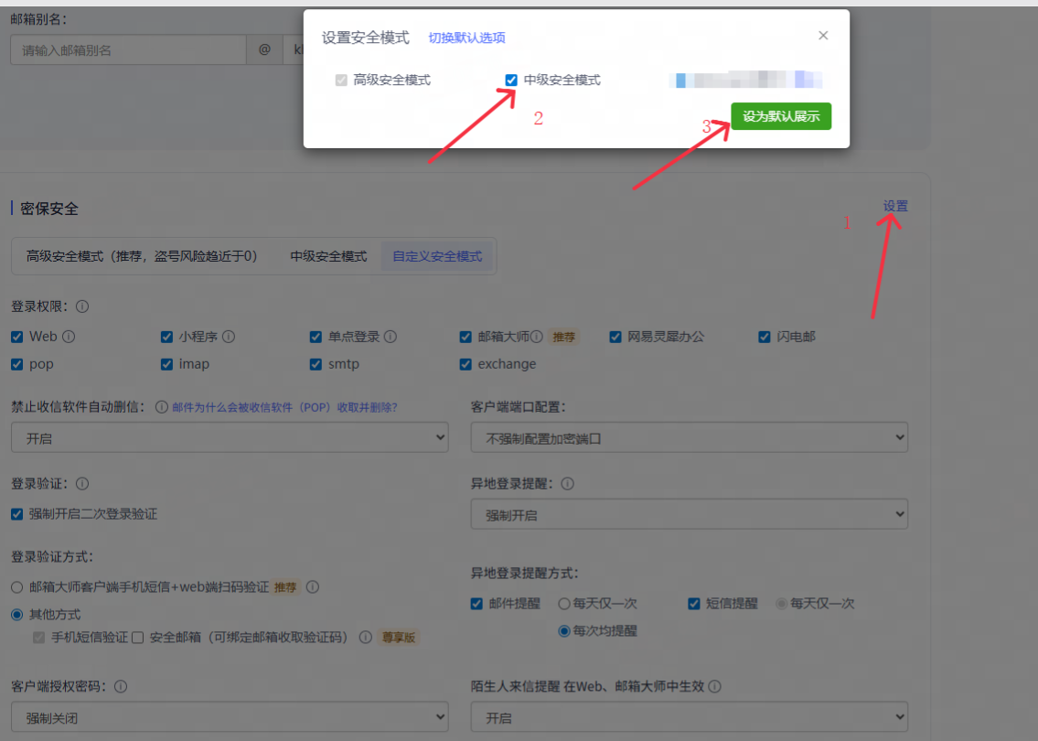Toggle the 手机短信验证 checkbox
This screenshot has height=741, width=1038.
(39, 638)
